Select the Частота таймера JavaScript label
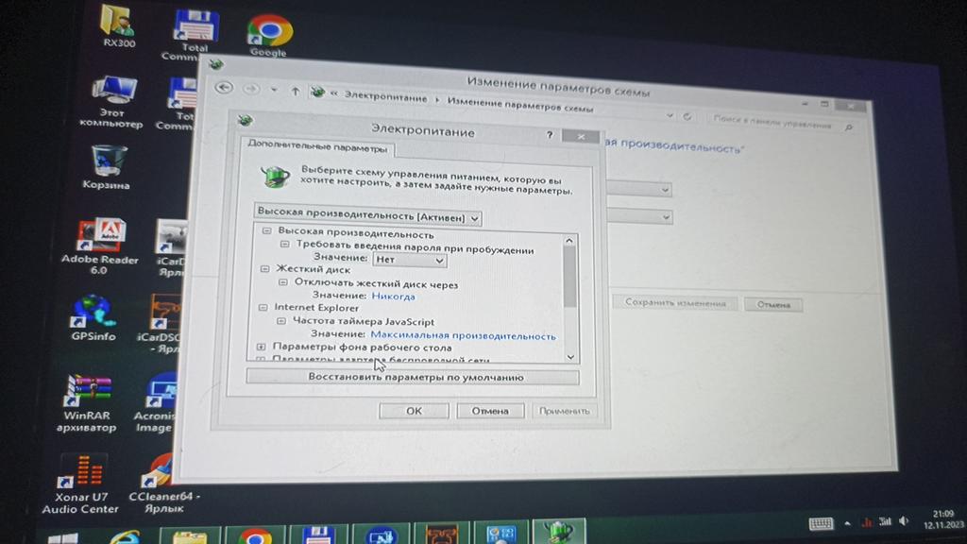This screenshot has height=544, width=967. (364, 321)
